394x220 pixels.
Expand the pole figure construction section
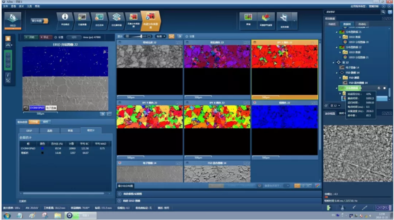click(x=120, y=194)
